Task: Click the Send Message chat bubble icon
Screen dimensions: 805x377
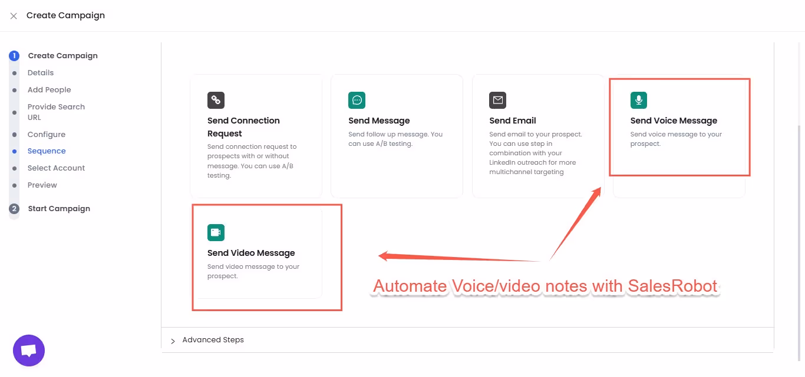Action: 357,100
